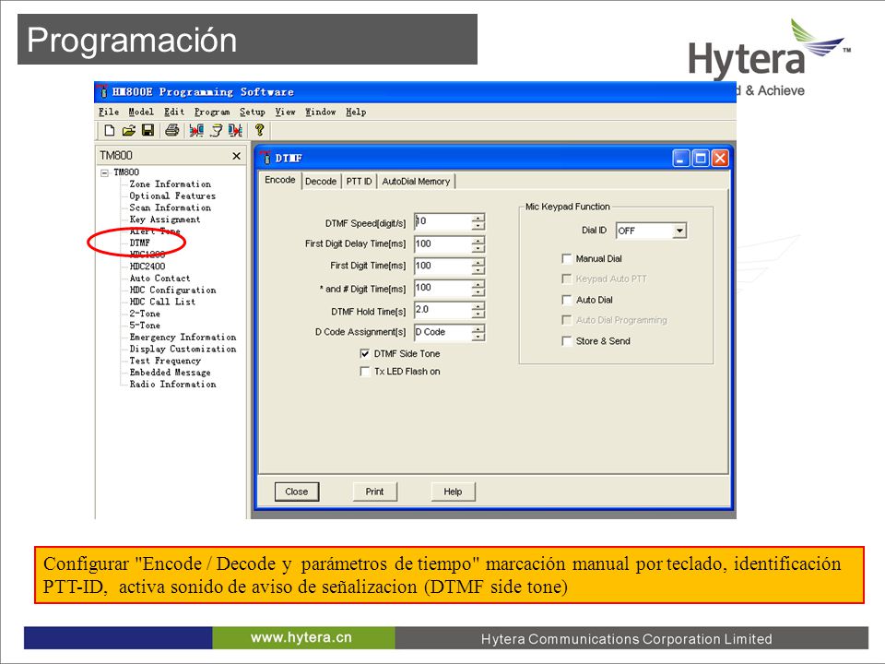Open the Setup menu
This screenshot has width=885, height=664.
click(x=253, y=112)
